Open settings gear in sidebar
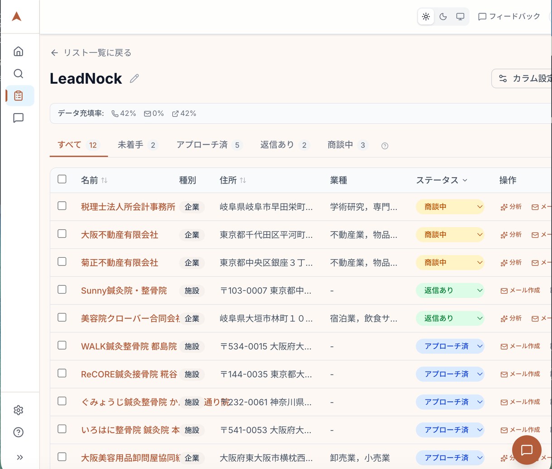Screen dimensions: 552x469 18,410
